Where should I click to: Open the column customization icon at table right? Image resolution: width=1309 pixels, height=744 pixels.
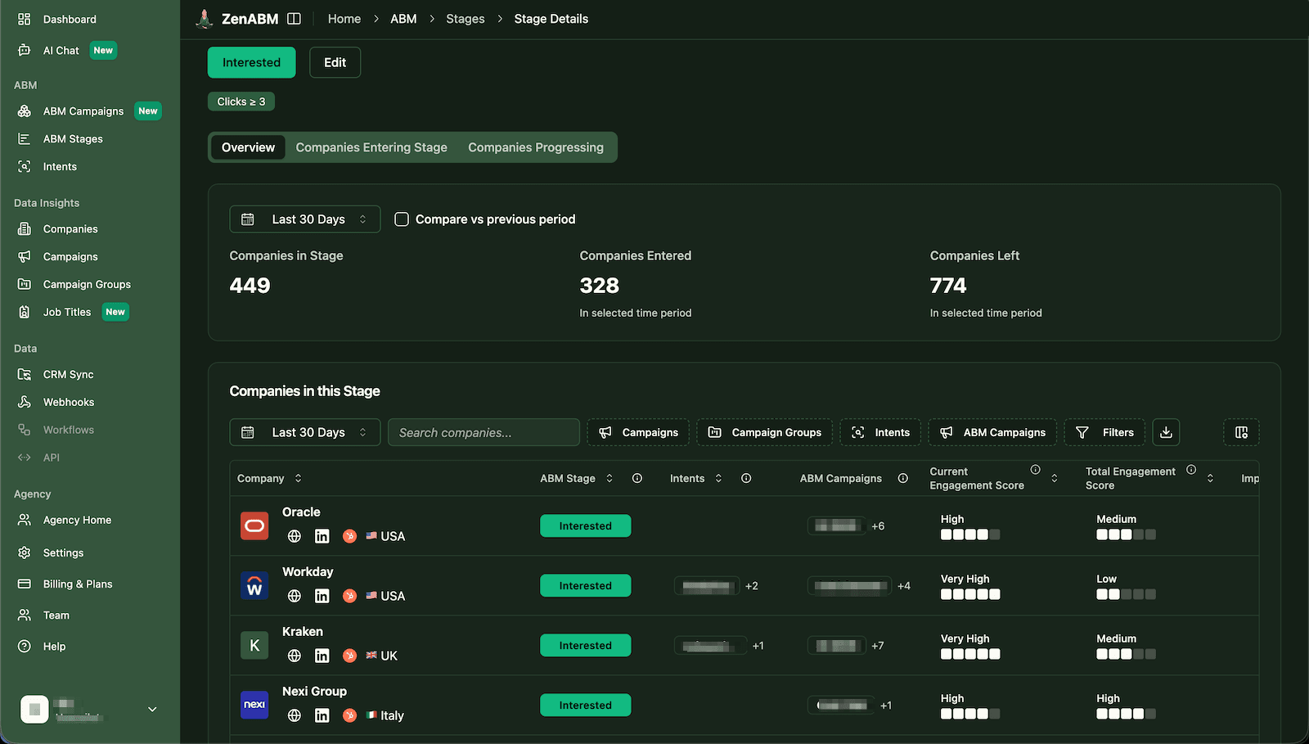[x=1241, y=432]
